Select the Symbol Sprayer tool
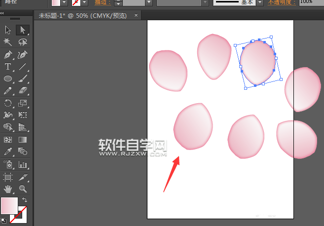 coord(8,164)
